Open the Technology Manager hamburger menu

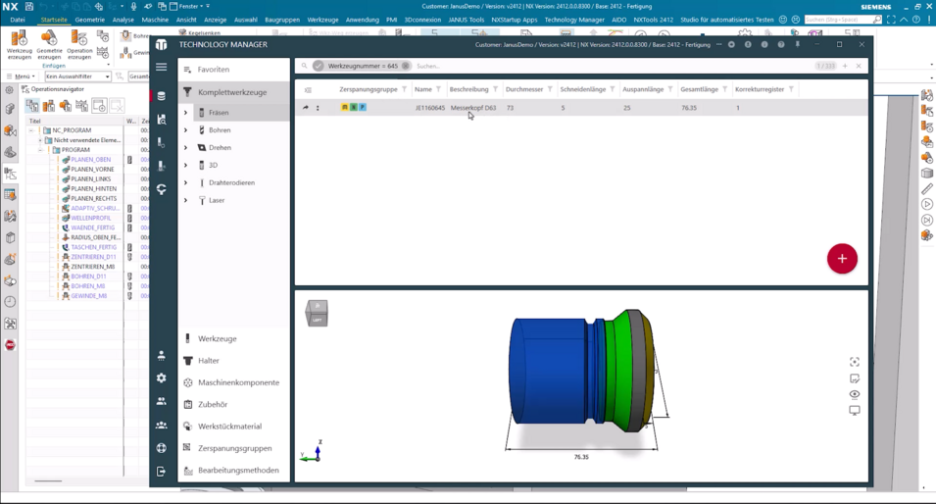[x=161, y=67]
